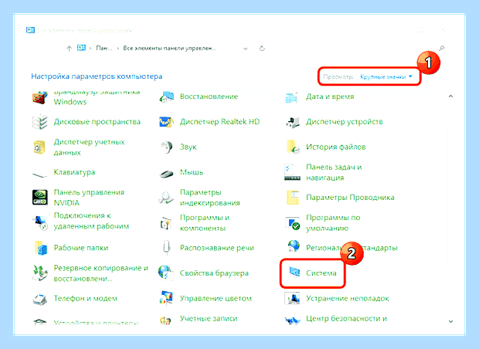Screen dimensions: 479x349
Task: Open Windows Defender Firewall icon
Action: tap(39, 98)
